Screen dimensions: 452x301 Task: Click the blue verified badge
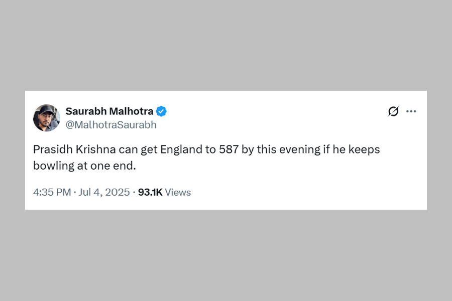click(x=161, y=111)
